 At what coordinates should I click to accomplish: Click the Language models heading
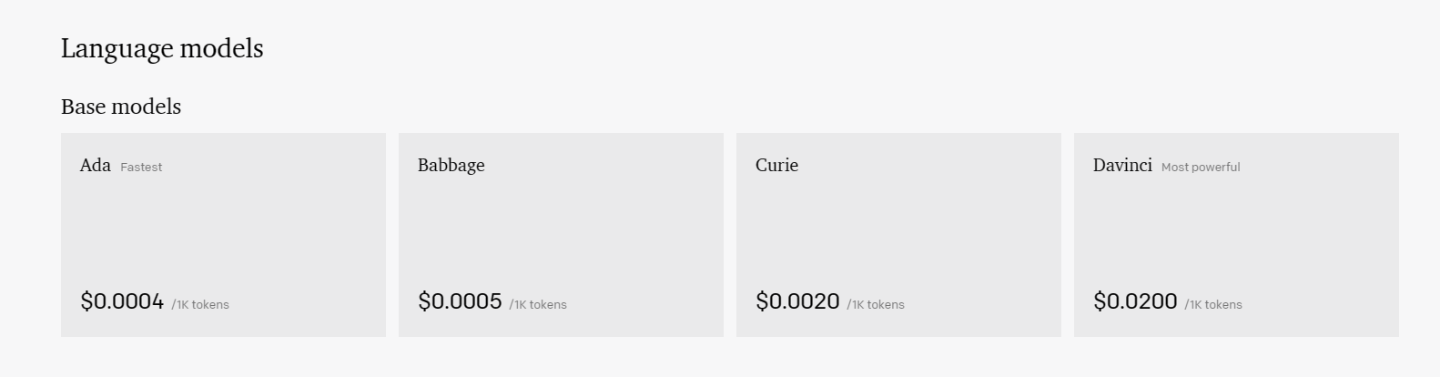pyautogui.click(x=162, y=48)
